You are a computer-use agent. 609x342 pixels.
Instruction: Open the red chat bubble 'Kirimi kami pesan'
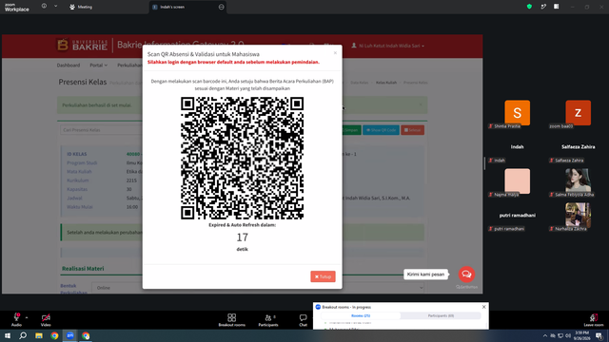click(x=466, y=275)
